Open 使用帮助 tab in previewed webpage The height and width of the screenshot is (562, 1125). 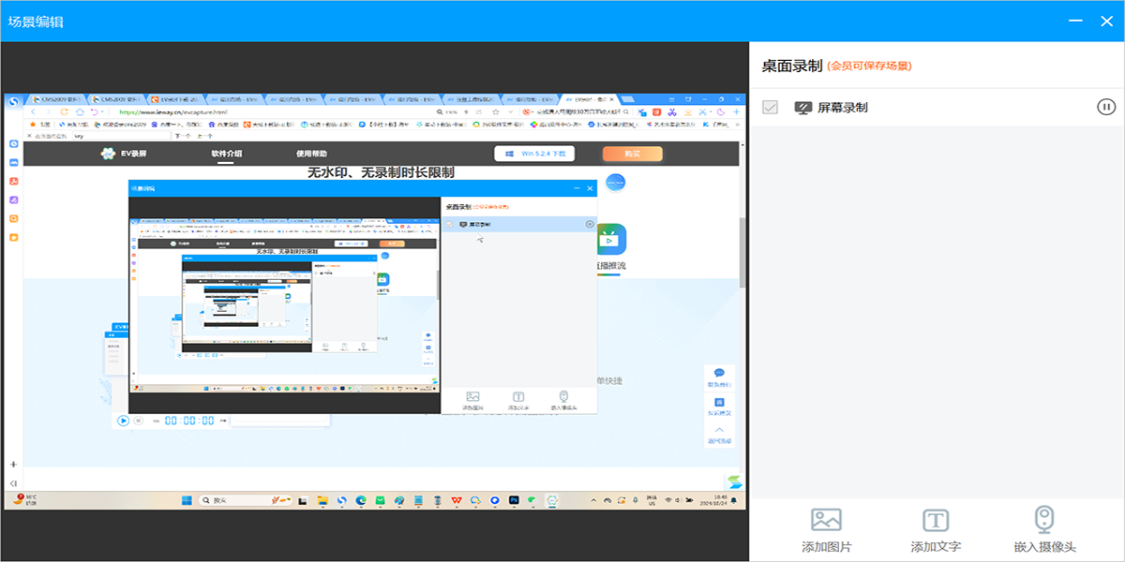click(x=312, y=154)
